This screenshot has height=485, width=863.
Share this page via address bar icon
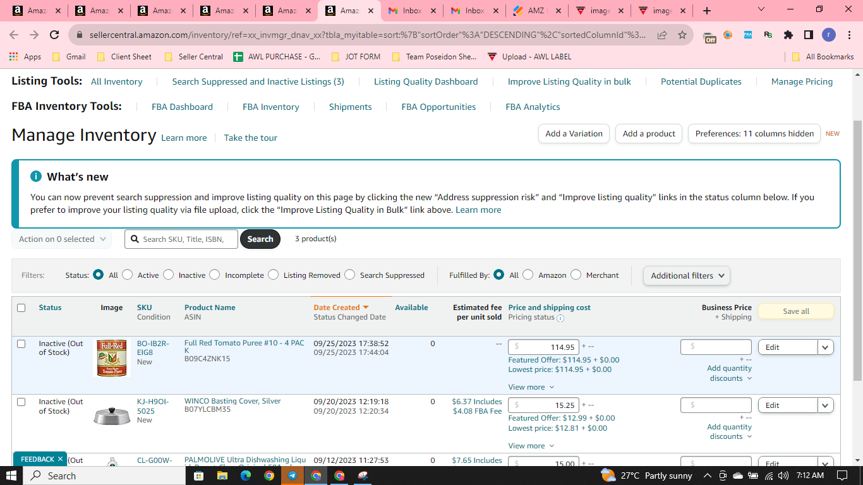662,35
